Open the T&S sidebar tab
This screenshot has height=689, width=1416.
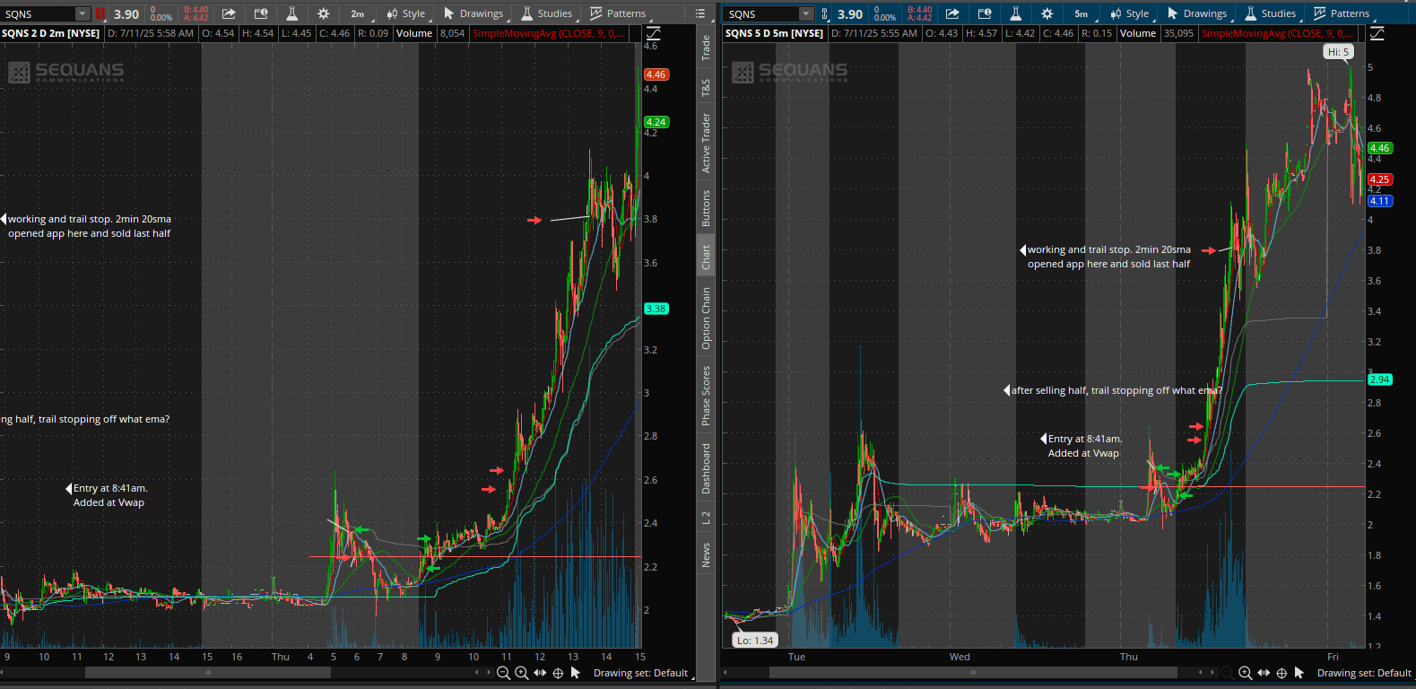pos(706,88)
